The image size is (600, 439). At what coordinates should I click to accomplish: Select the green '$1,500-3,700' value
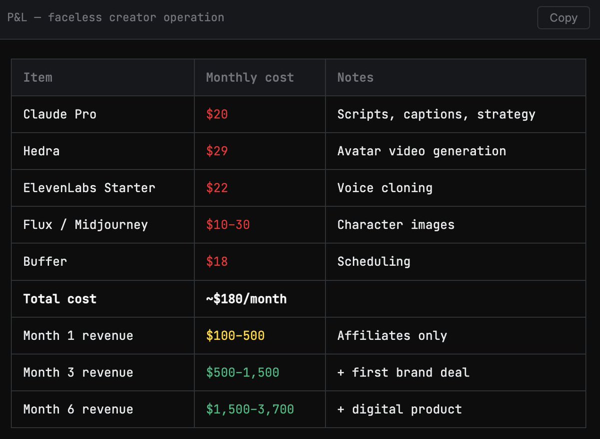(x=250, y=409)
